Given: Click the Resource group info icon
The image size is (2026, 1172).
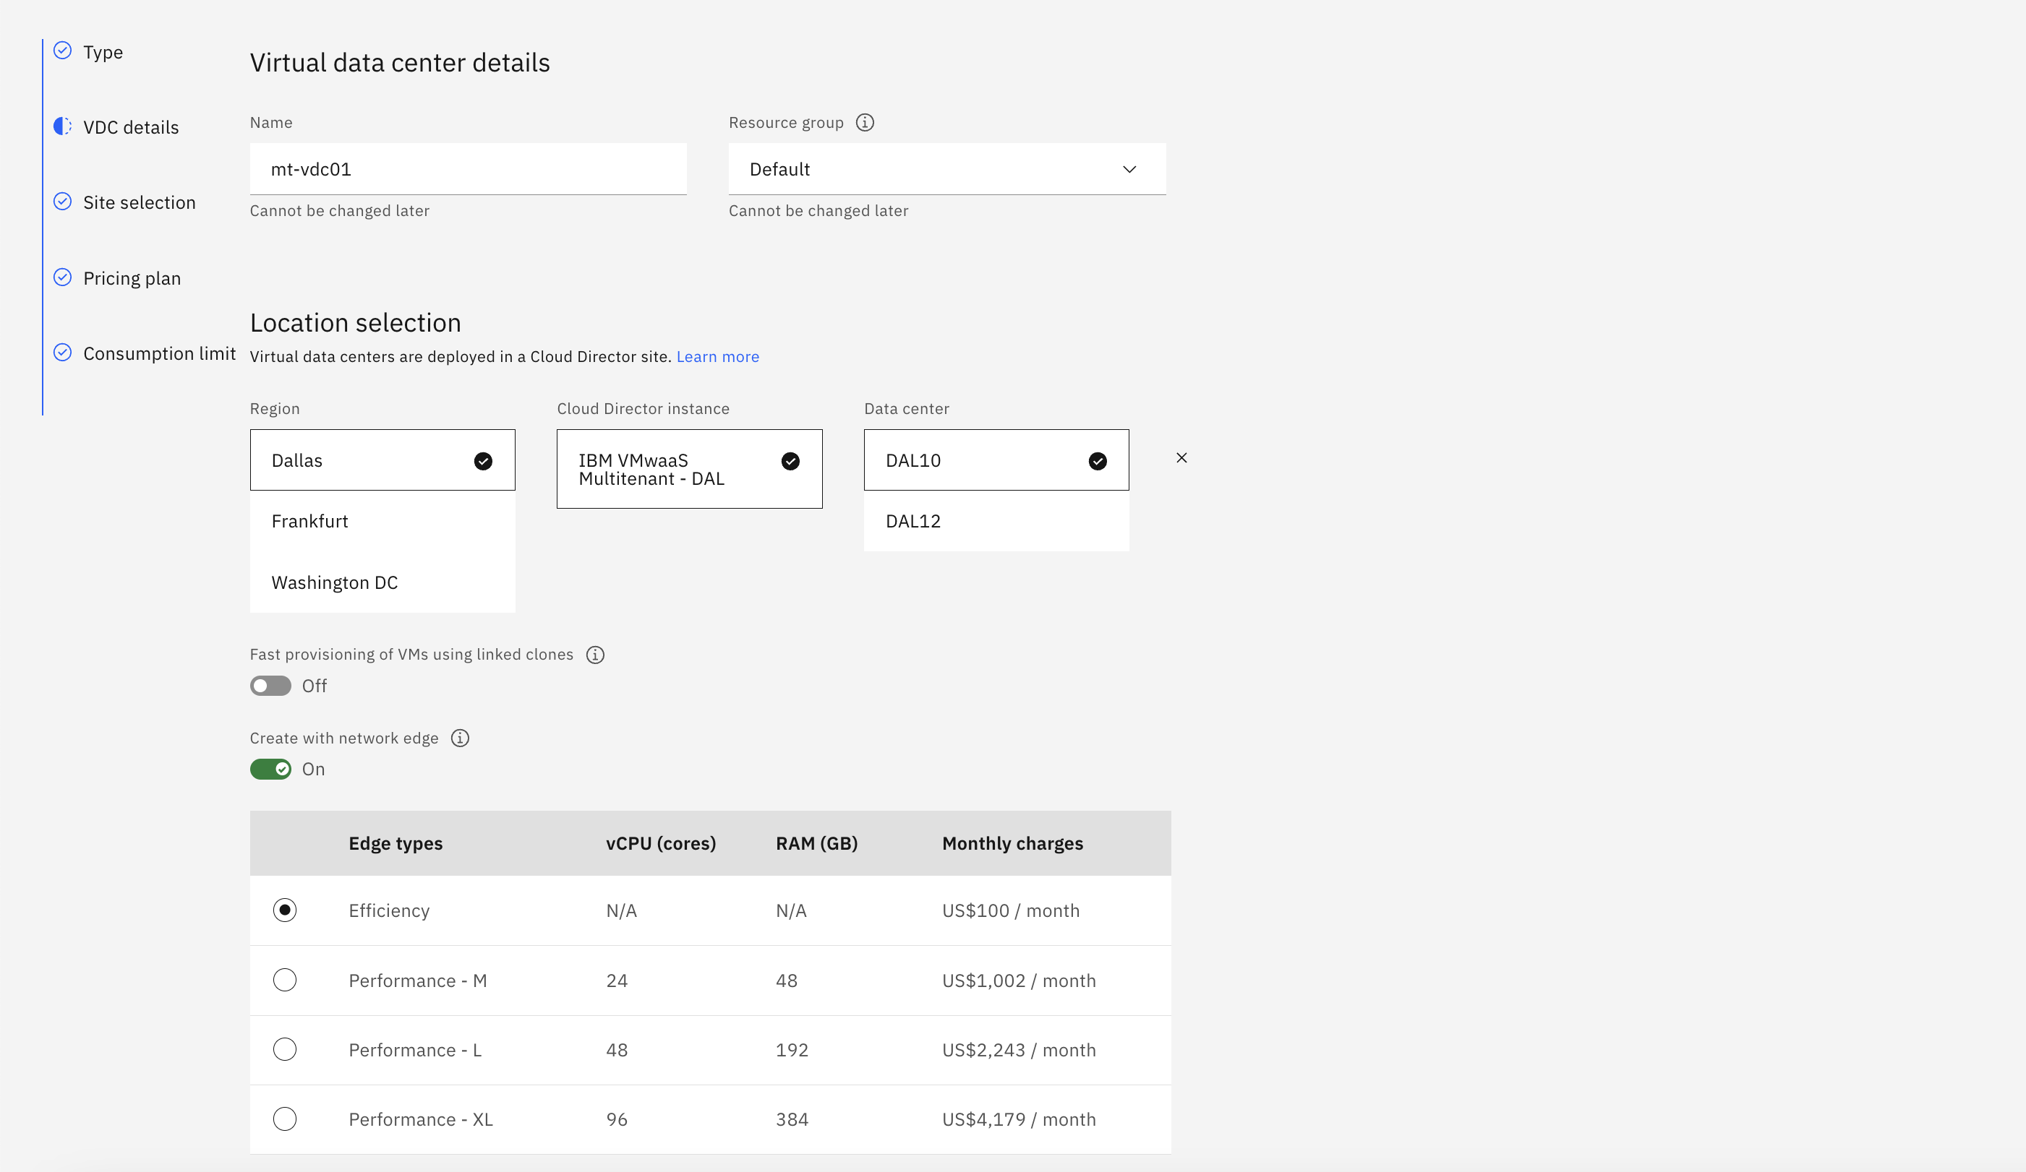Looking at the screenshot, I should point(864,123).
